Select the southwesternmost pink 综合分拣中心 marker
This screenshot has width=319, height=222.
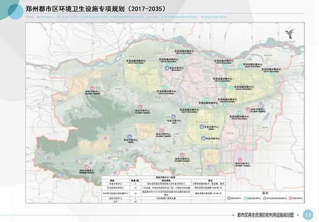(87, 167)
